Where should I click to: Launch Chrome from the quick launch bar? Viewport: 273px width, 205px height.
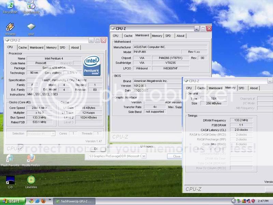tap(31, 201)
